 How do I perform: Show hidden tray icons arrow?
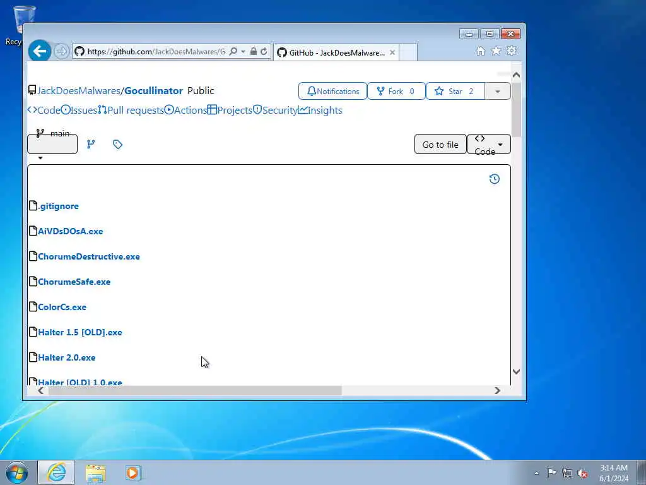[536, 473]
